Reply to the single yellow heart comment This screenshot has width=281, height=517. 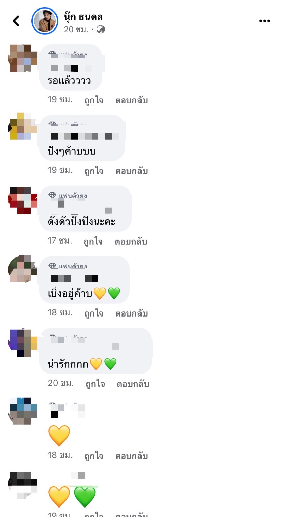coord(131,456)
